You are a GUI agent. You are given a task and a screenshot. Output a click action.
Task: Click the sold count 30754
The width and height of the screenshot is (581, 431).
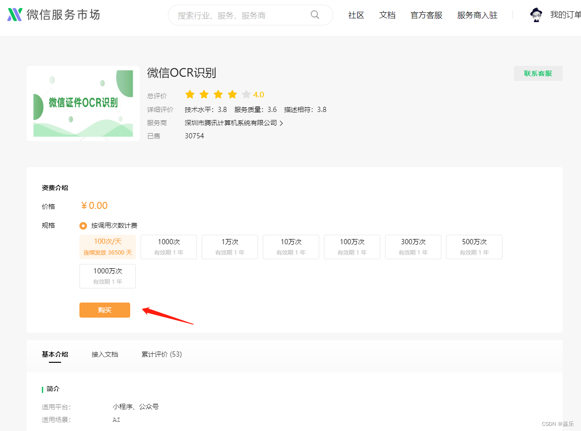click(x=194, y=136)
